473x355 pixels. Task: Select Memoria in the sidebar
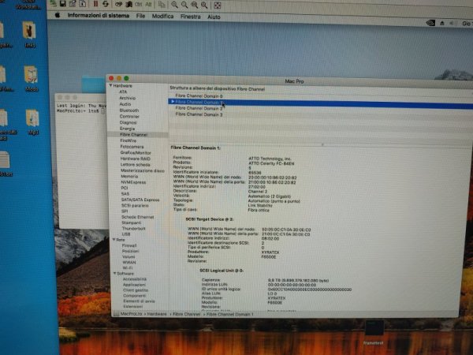point(129,176)
